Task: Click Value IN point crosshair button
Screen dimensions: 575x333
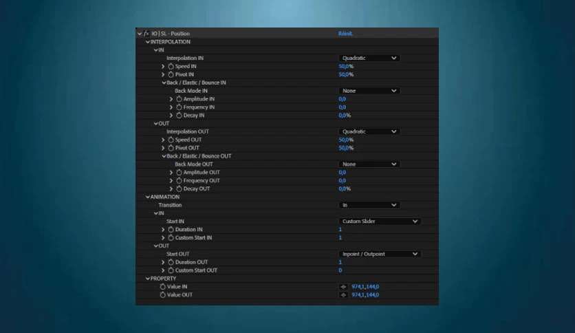Action: click(x=343, y=287)
